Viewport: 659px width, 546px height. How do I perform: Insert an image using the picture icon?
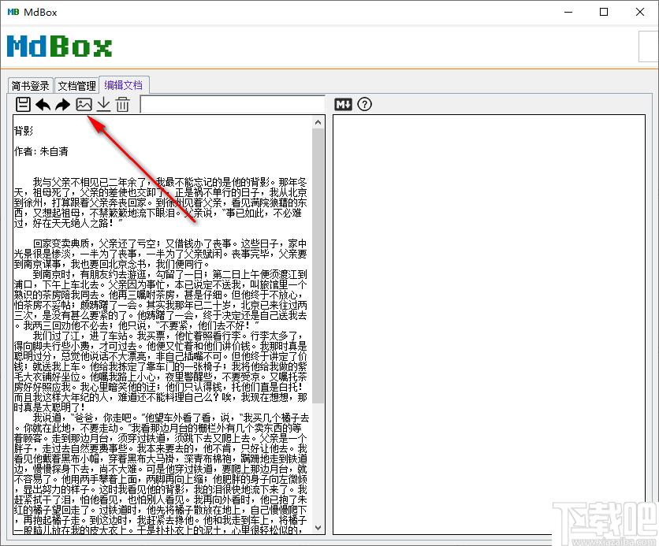(x=84, y=104)
